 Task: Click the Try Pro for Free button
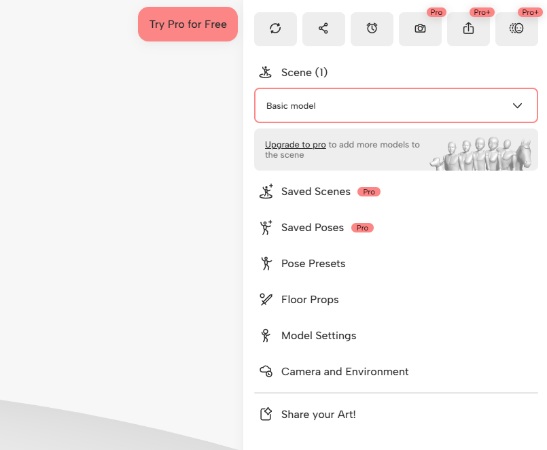pyautogui.click(x=188, y=24)
